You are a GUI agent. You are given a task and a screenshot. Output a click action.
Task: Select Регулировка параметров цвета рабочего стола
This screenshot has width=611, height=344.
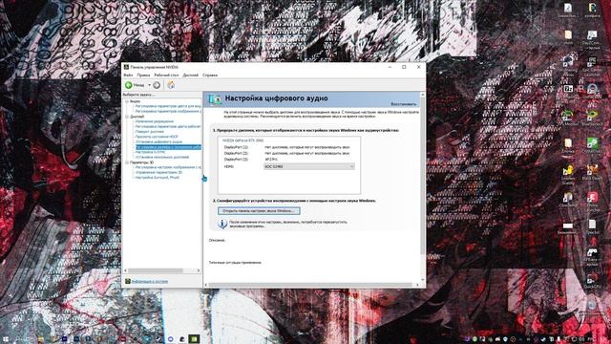pyautogui.click(x=168, y=127)
